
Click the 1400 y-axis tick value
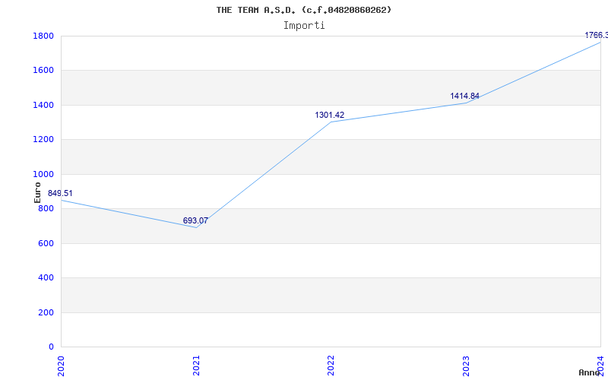[x=43, y=105]
